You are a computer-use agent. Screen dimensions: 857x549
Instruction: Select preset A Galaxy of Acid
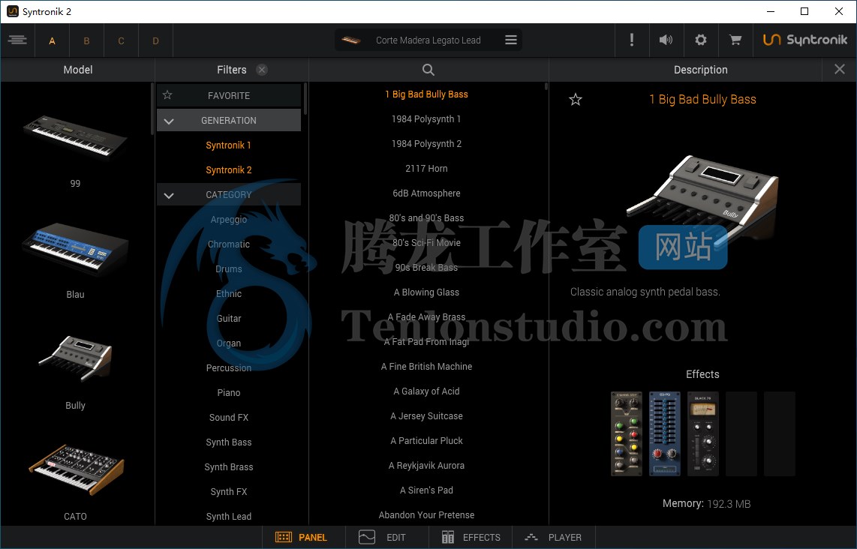tap(426, 391)
